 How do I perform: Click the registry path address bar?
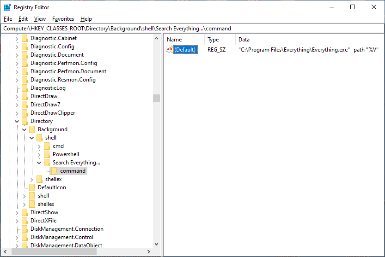coord(192,29)
